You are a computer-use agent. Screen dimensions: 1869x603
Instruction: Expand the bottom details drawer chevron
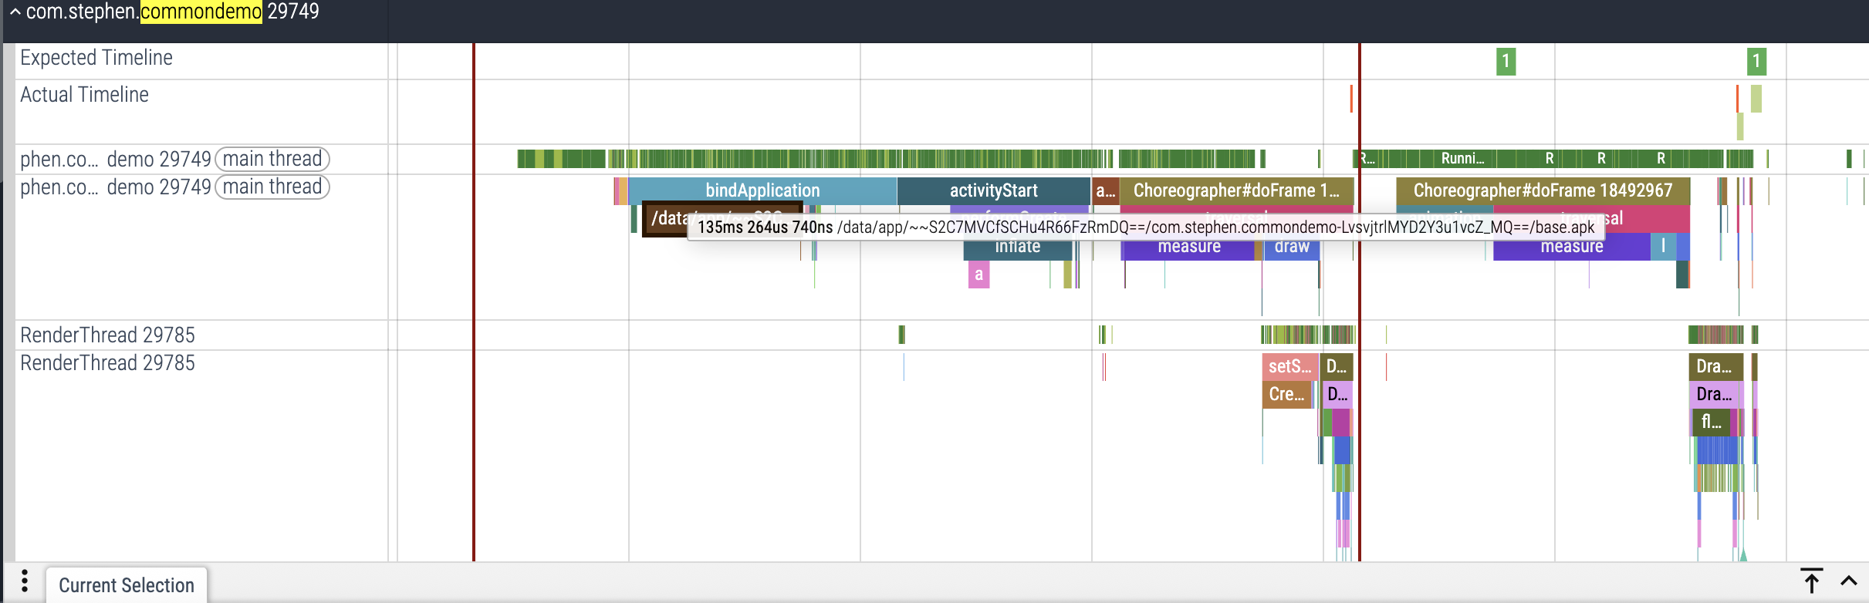point(1849,581)
